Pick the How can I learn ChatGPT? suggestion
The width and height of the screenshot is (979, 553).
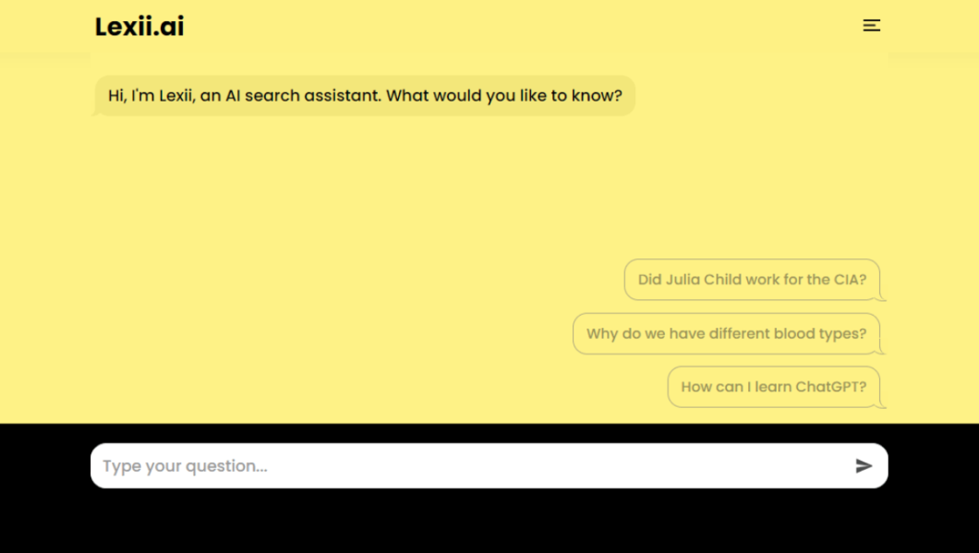coord(774,387)
